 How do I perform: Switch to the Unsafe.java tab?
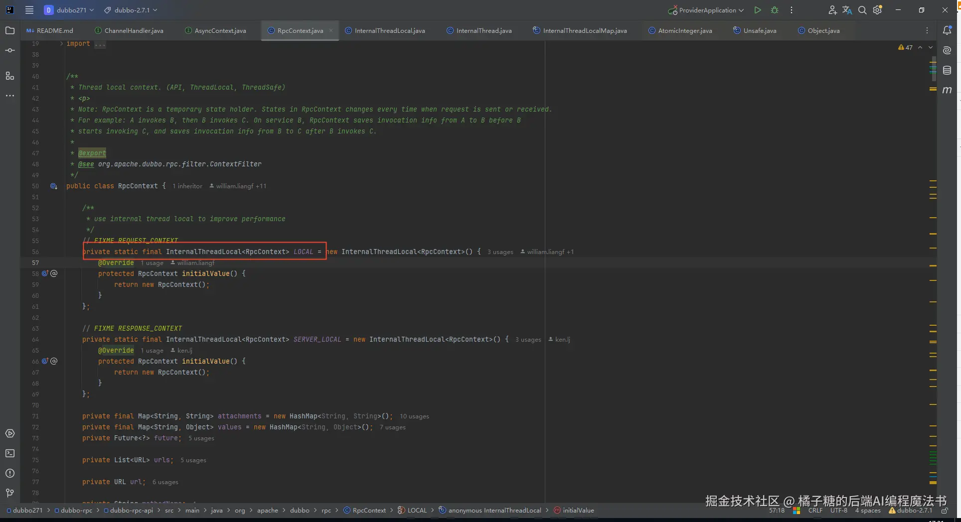(755, 30)
